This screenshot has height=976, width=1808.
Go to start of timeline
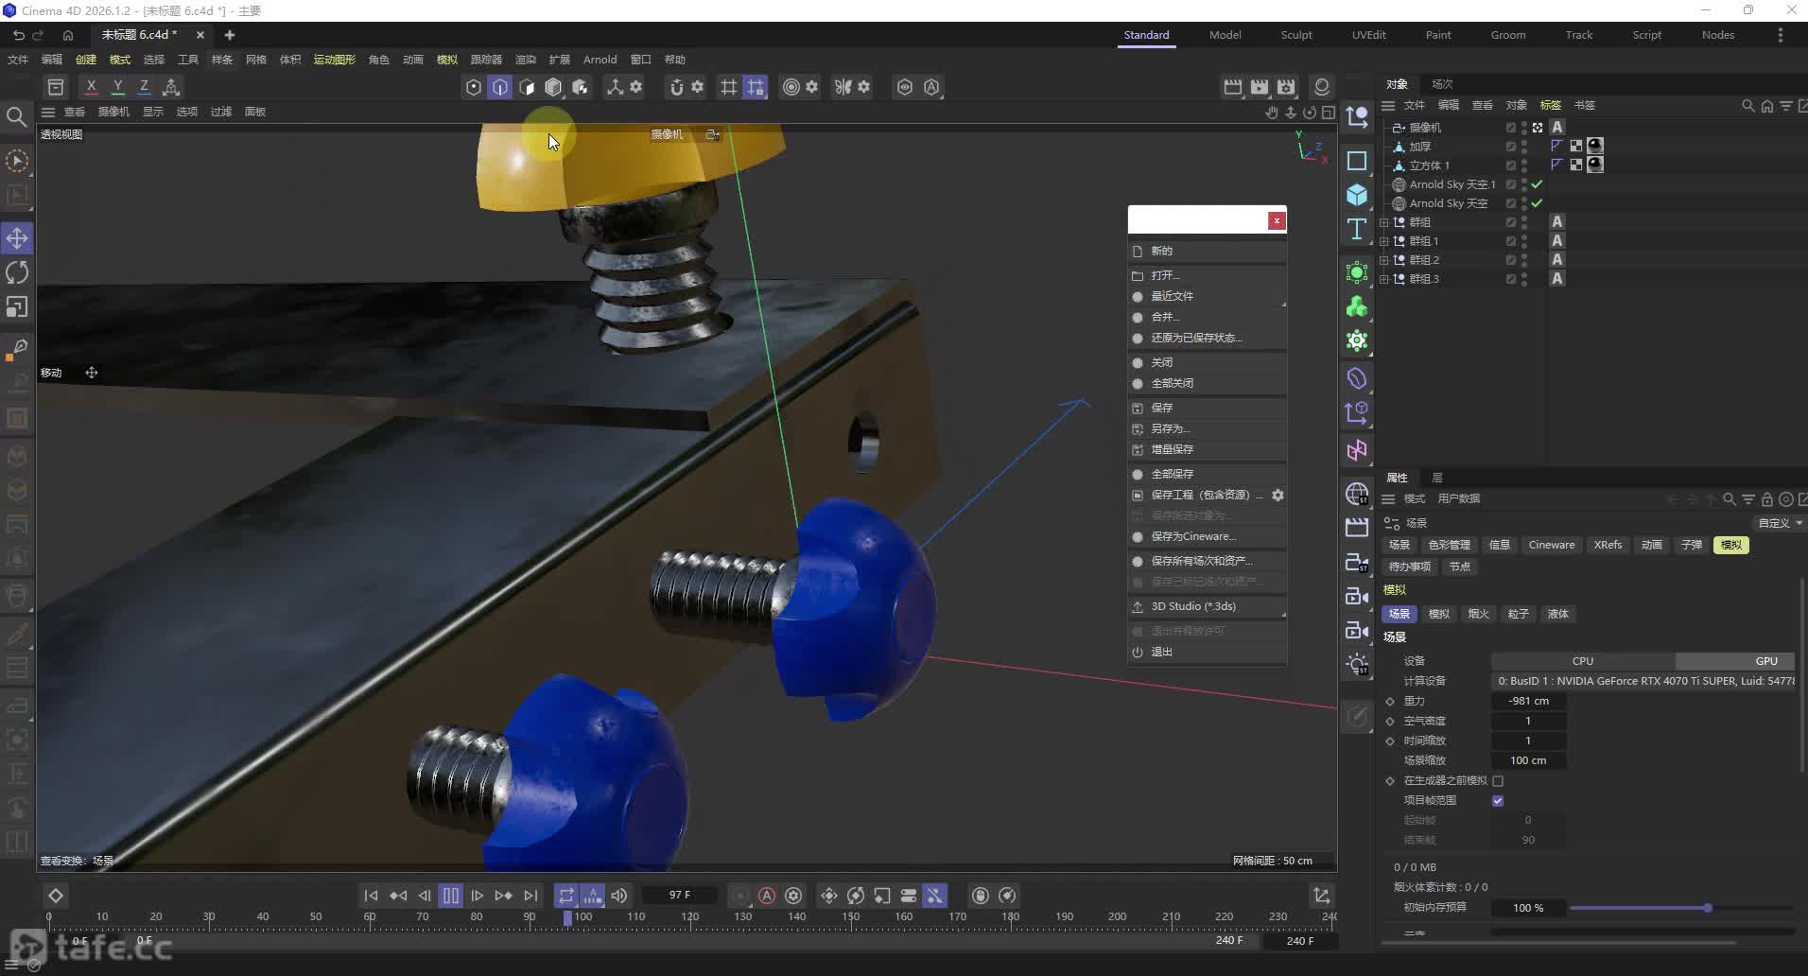click(x=371, y=896)
